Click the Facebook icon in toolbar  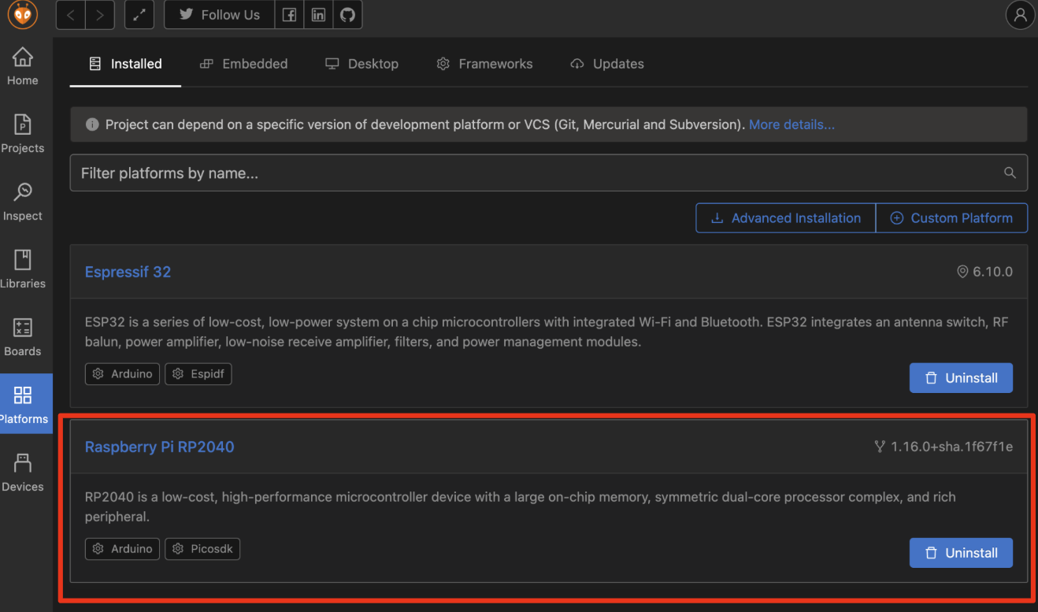289,14
